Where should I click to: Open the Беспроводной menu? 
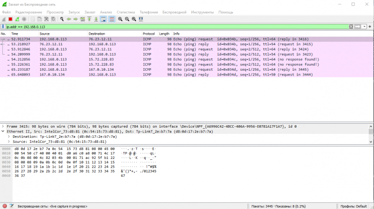point(174,12)
